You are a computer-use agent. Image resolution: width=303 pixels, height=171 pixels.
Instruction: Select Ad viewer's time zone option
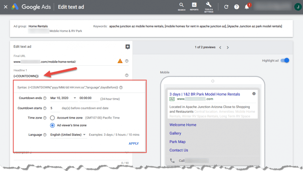click(x=53, y=125)
